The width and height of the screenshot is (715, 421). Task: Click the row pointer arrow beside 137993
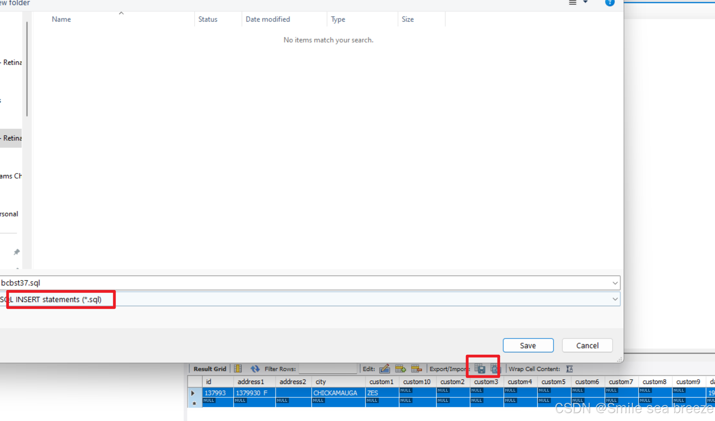click(193, 393)
